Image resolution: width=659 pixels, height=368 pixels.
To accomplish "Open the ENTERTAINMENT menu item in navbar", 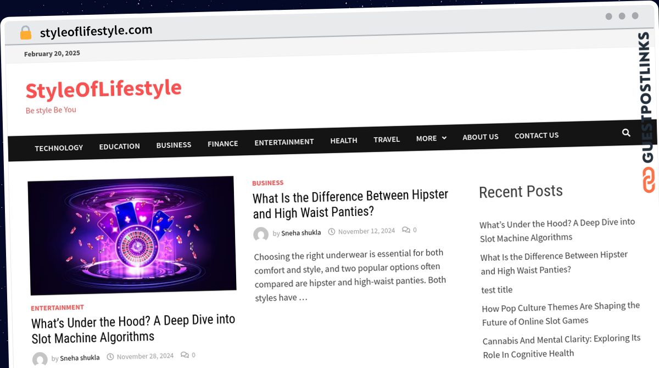I will pyautogui.click(x=284, y=142).
